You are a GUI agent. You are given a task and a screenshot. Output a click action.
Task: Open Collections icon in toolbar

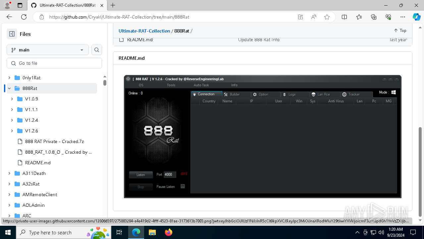[374, 17]
